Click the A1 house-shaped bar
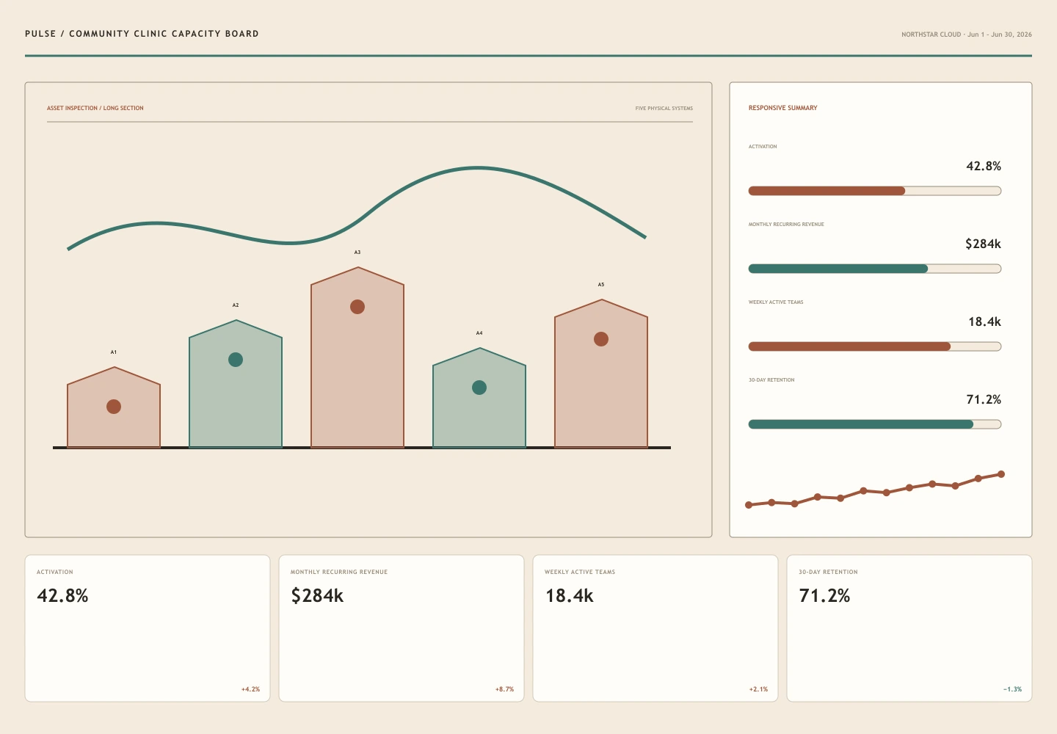 point(114,407)
